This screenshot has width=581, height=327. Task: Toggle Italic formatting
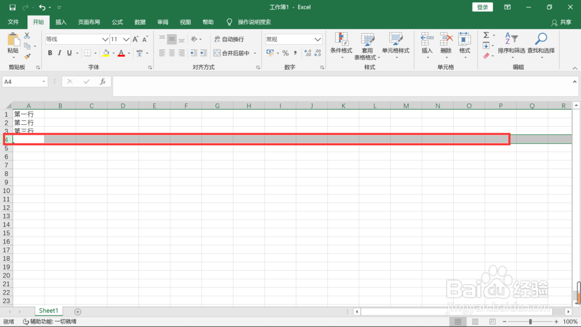60,53
